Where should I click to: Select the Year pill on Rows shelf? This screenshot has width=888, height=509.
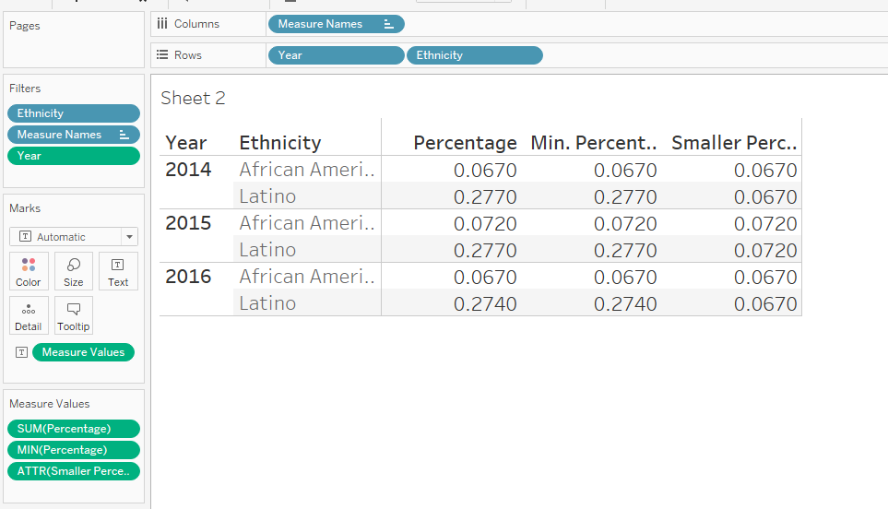tap(336, 55)
